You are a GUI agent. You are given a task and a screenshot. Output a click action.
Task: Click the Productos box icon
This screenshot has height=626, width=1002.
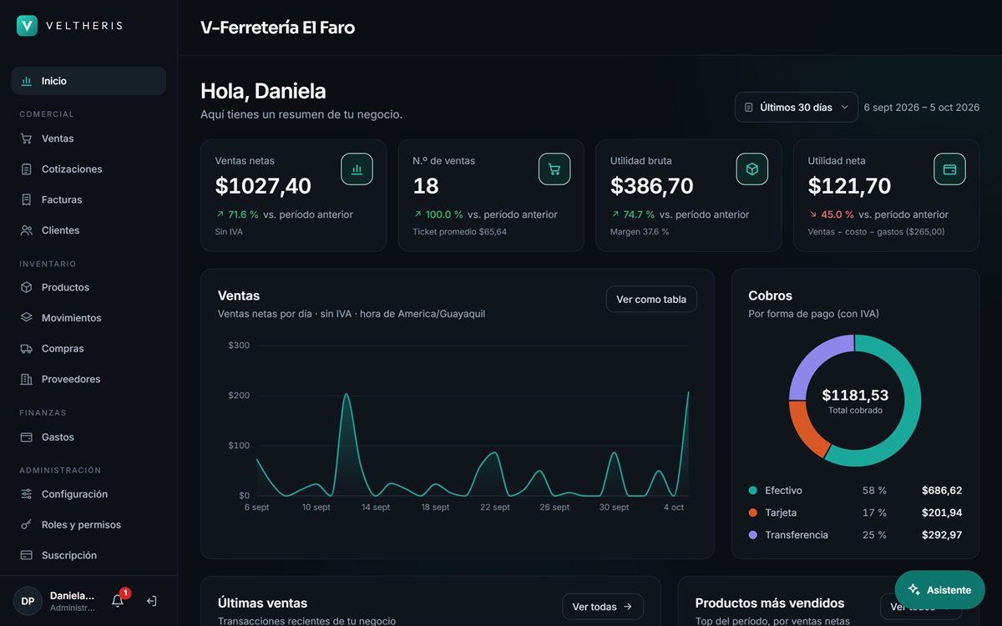27,287
